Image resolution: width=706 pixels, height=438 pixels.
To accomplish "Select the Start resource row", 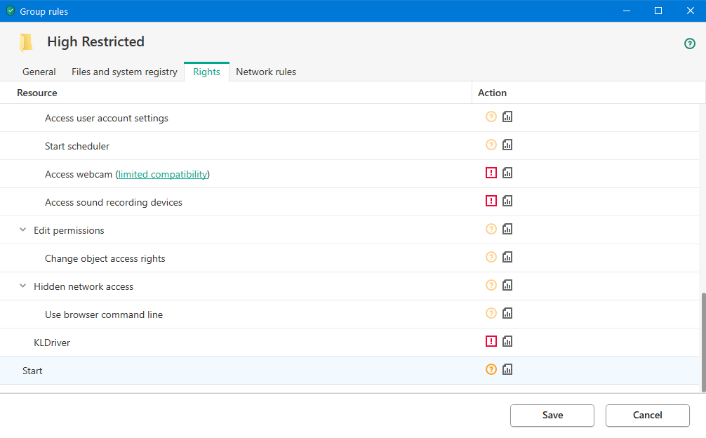I will (x=32, y=371).
